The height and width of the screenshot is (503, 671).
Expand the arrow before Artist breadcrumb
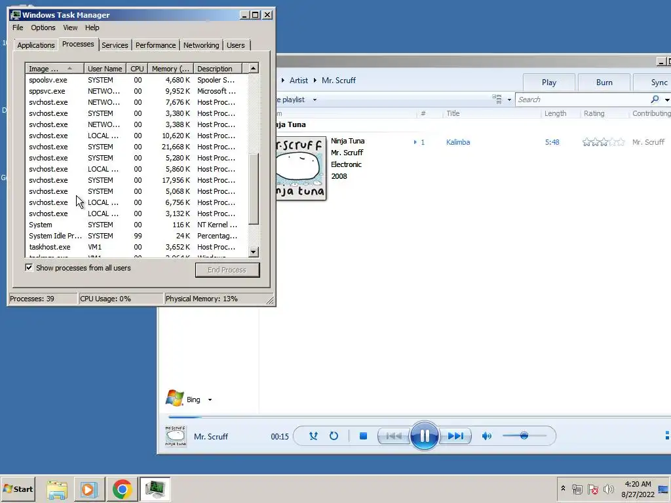pyautogui.click(x=283, y=81)
